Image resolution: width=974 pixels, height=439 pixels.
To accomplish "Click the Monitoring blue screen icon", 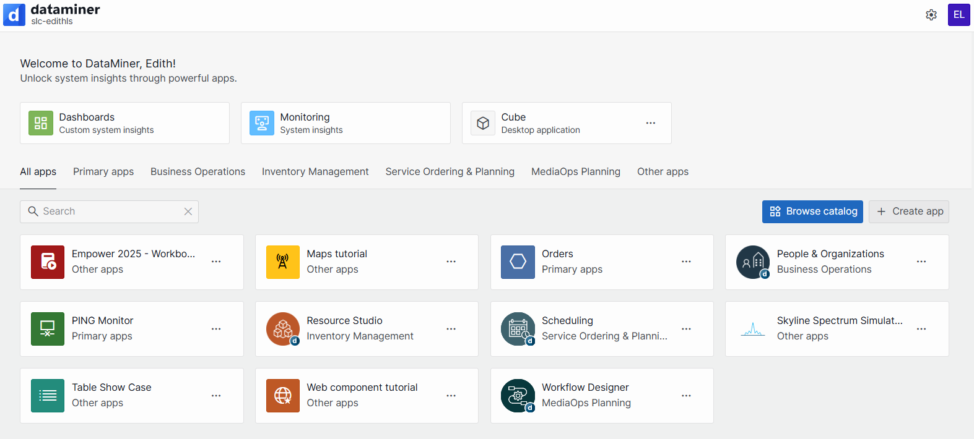I will [x=262, y=123].
